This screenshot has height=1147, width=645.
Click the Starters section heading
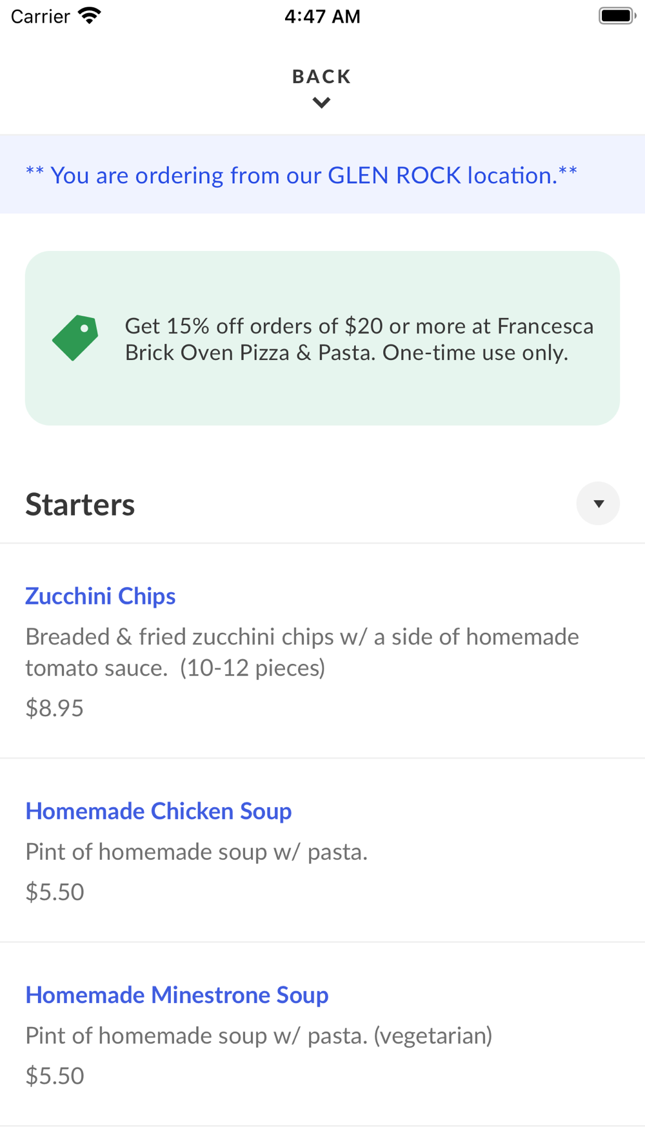pos(80,504)
